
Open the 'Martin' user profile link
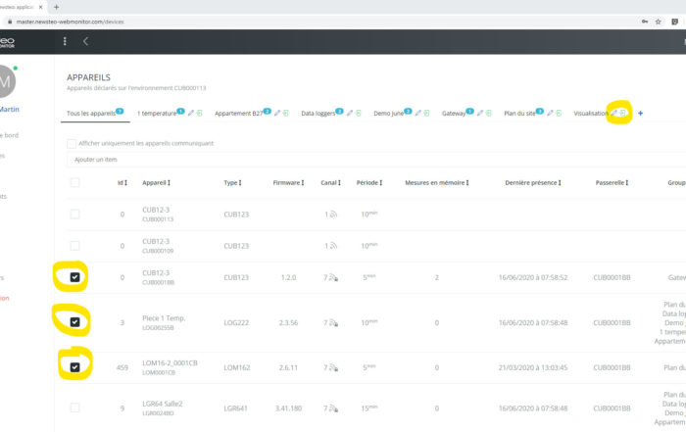9,110
